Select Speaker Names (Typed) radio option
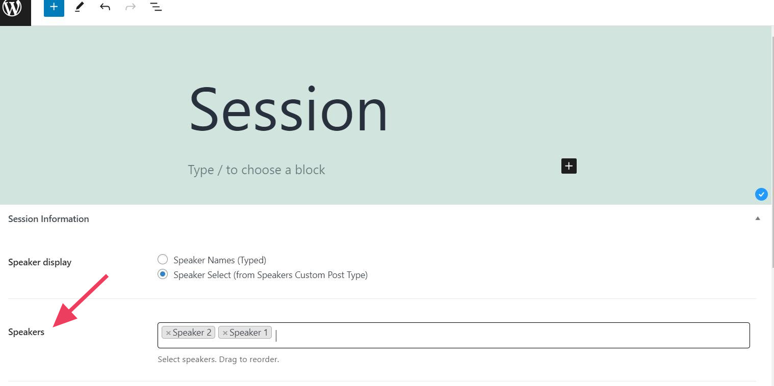This screenshot has height=386, width=774. (163, 260)
